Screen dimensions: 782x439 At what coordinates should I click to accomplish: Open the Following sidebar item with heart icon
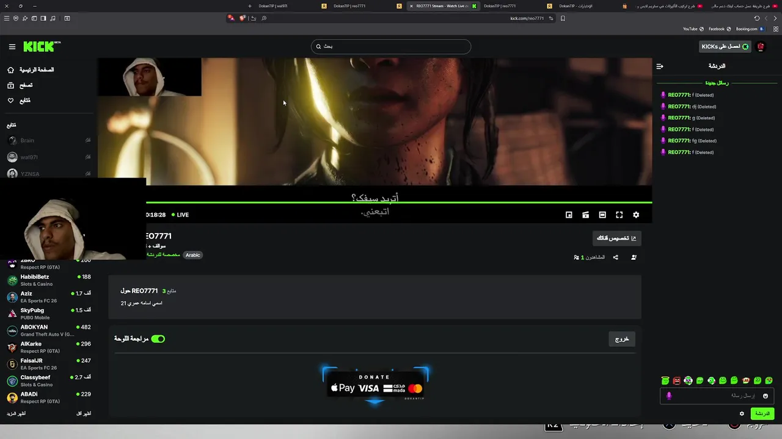tap(19, 100)
